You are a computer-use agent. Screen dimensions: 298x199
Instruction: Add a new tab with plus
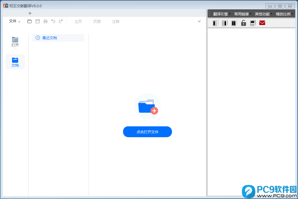tap(30, 13)
